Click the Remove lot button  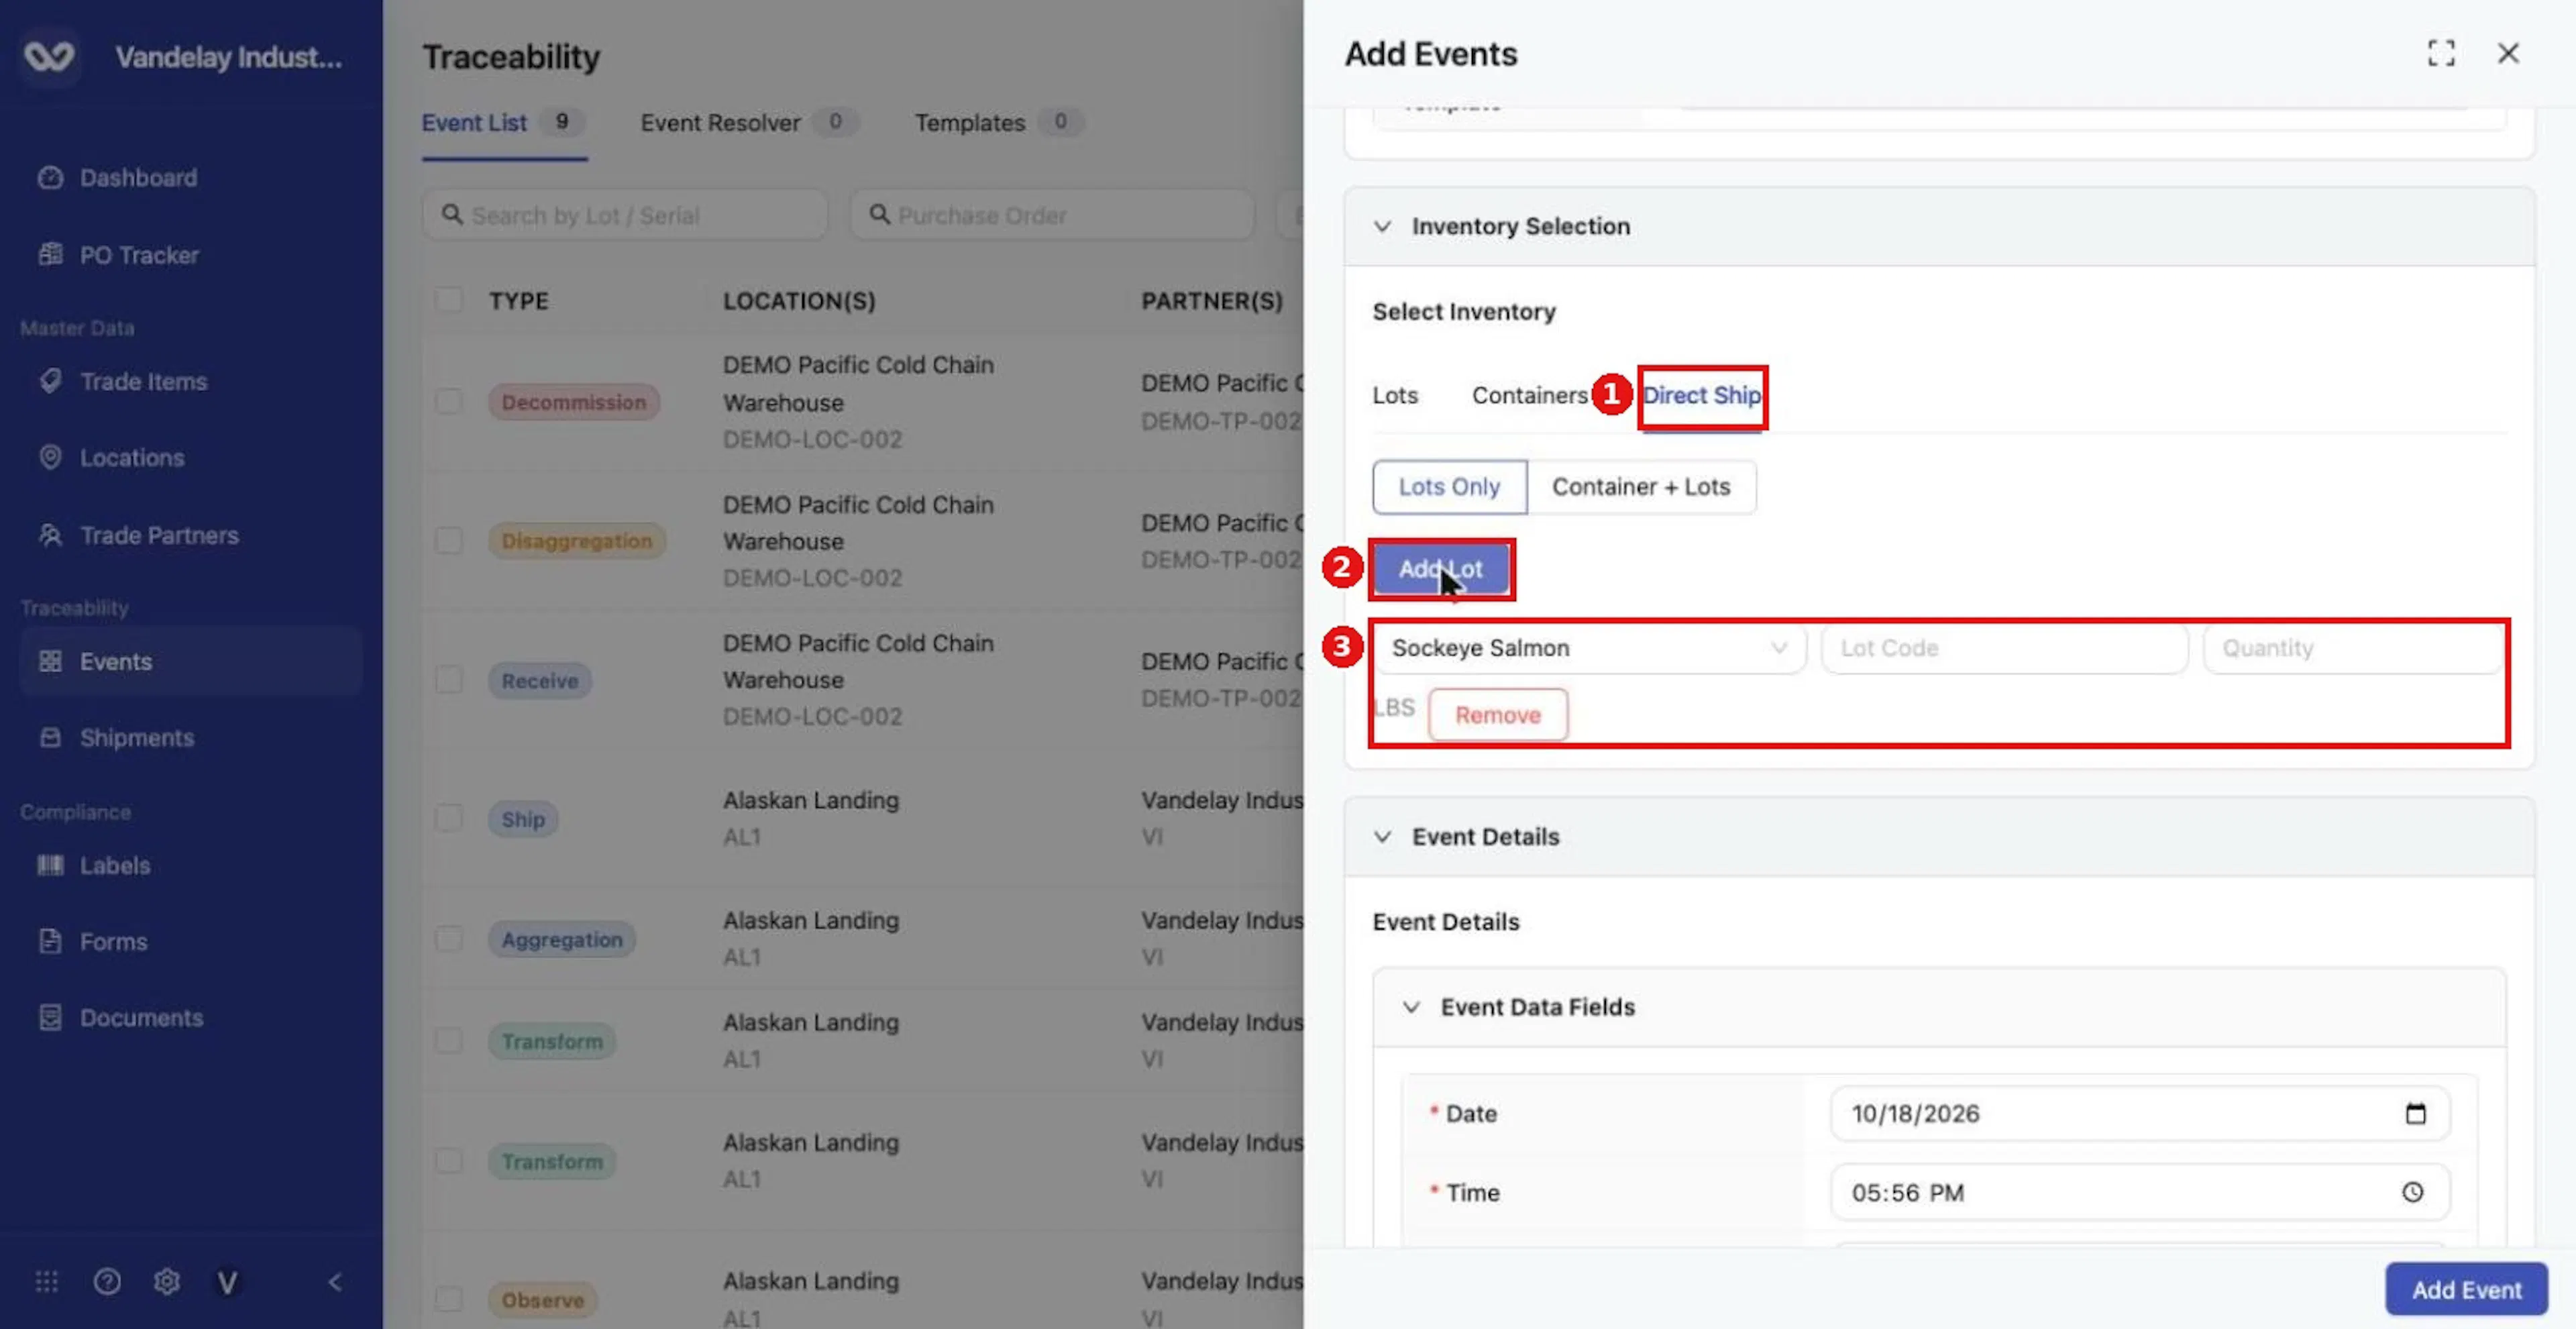point(1497,715)
